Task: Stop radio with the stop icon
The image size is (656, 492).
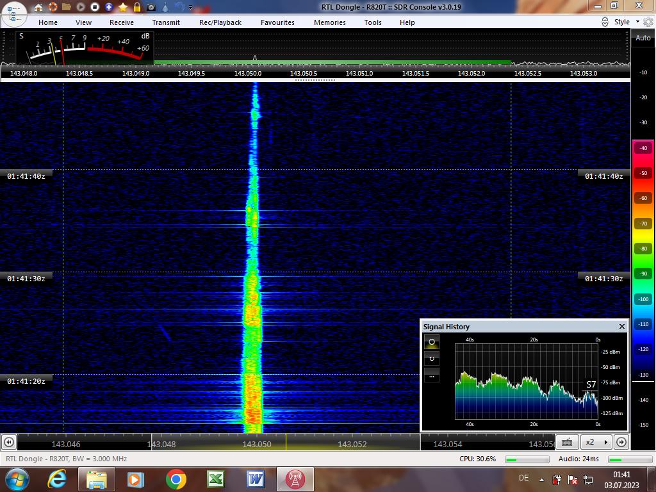Action: [x=95, y=6]
